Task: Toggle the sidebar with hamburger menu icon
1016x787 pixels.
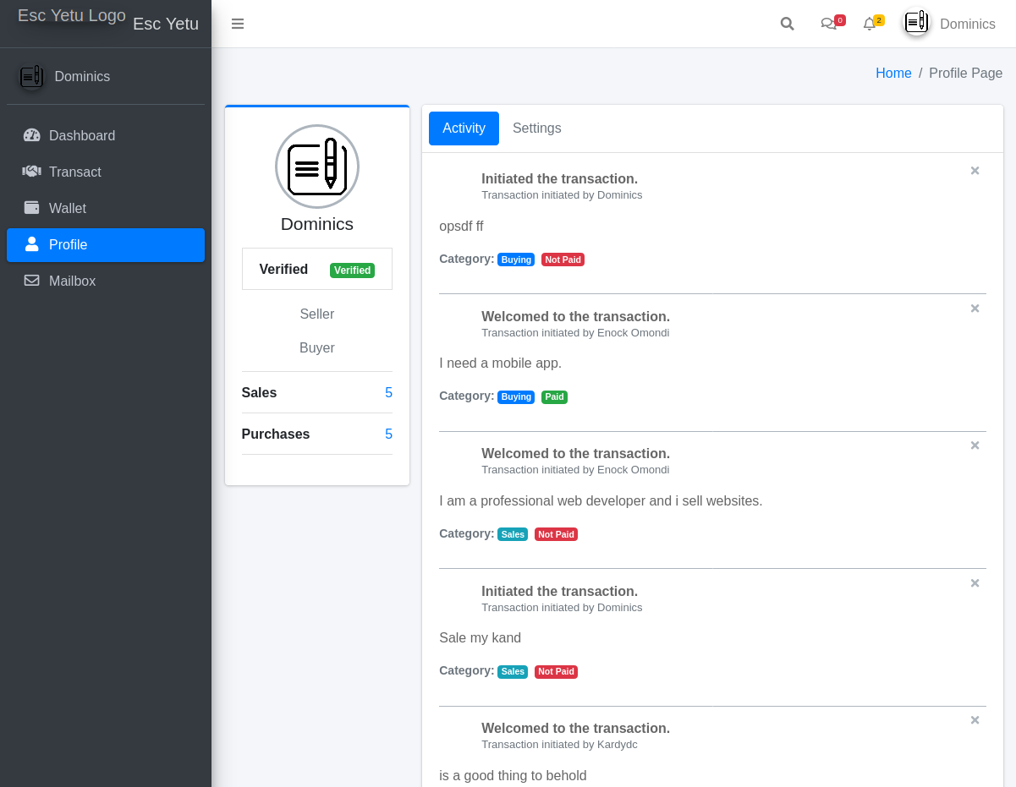Action: tap(238, 24)
